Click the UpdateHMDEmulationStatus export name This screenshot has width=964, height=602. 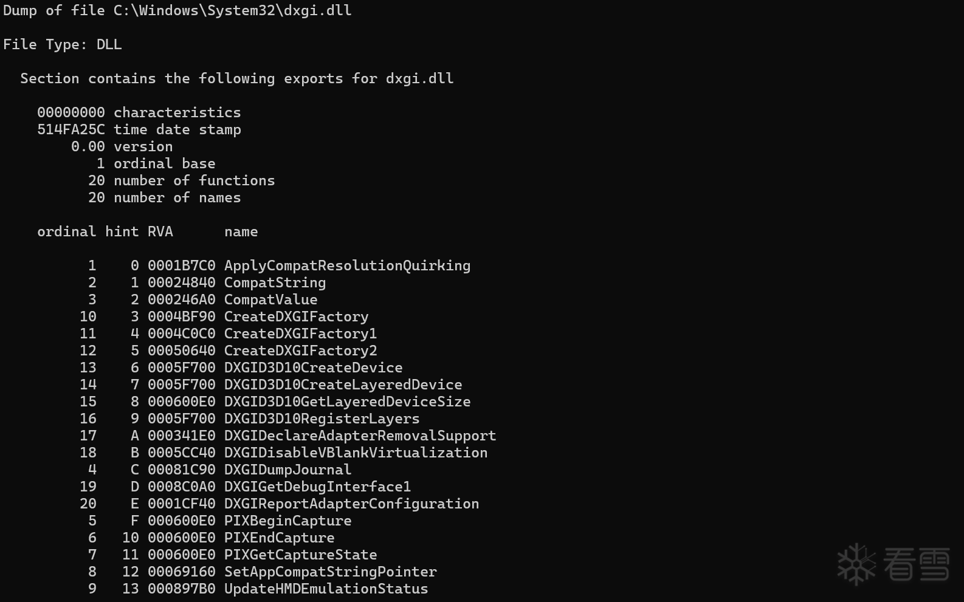tap(326, 589)
